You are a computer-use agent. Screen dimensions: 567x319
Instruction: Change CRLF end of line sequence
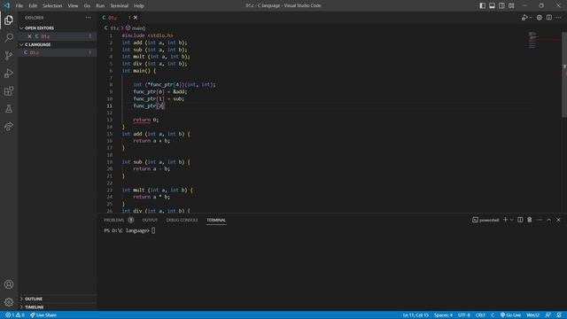pyautogui.click(x=480, y=315)
